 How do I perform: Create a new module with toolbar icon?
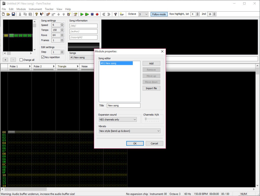pos(3,14)
